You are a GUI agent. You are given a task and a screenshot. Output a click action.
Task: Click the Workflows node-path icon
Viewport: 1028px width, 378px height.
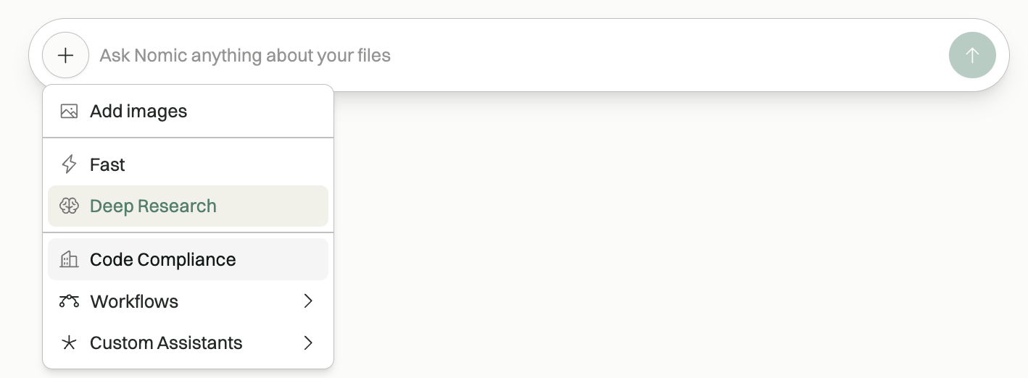pyautogui.click(x=69, y=301)
